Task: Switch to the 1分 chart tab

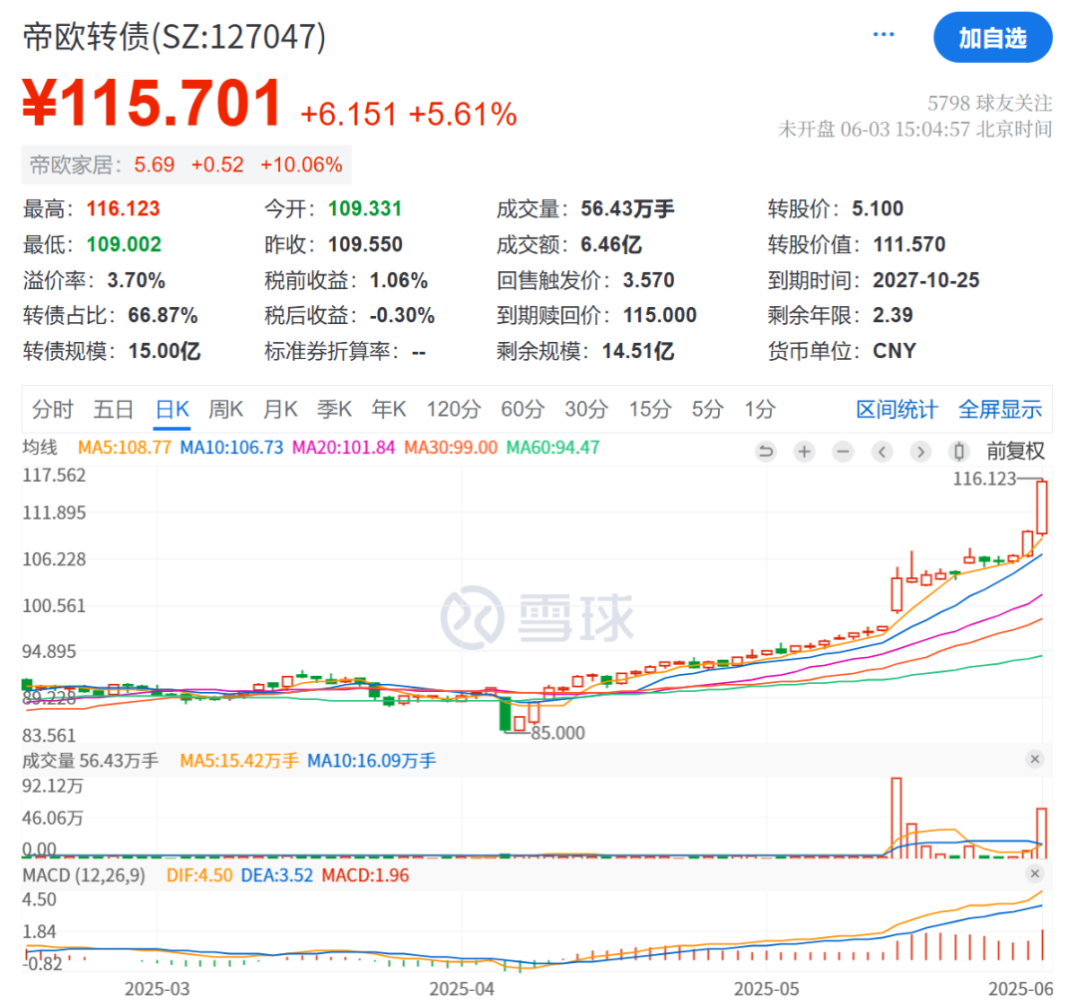Action: click(x=760, y=410)
